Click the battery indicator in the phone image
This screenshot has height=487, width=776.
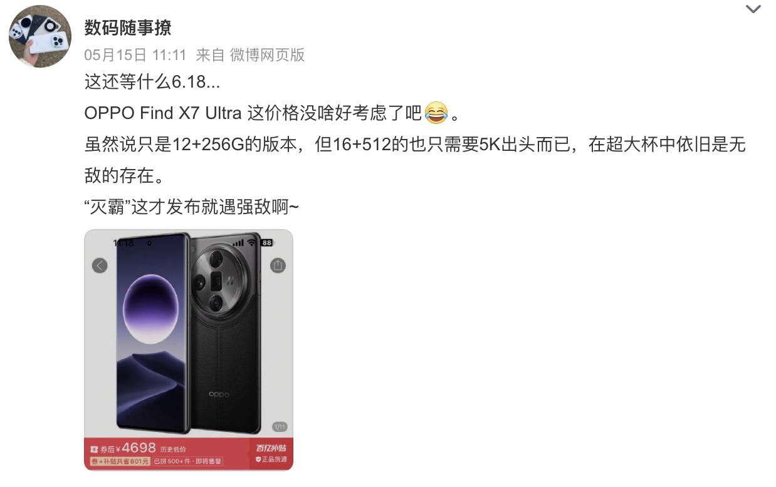[x=267, y=242]
